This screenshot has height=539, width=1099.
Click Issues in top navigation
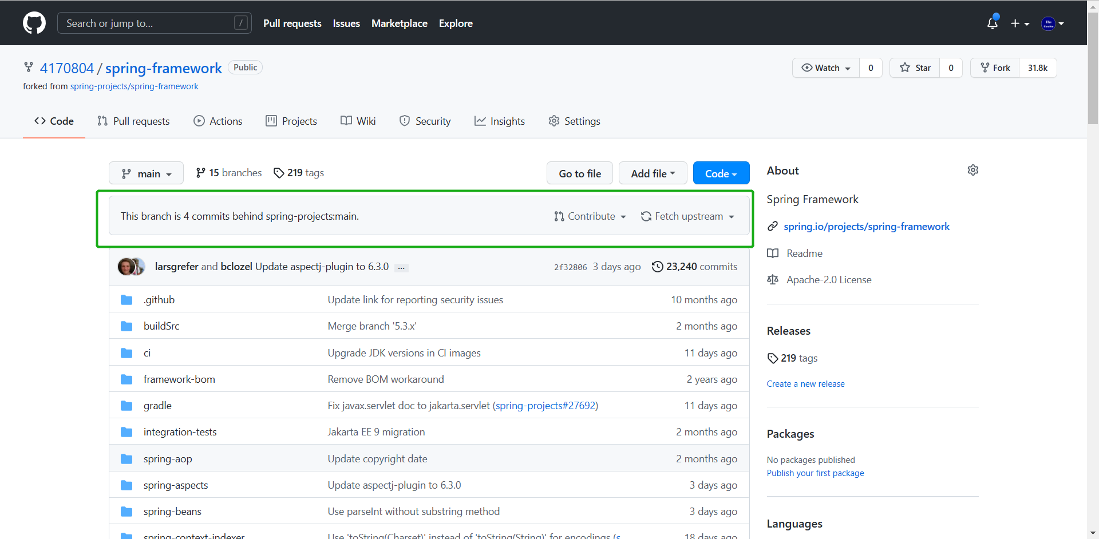[x=346, y=23]
